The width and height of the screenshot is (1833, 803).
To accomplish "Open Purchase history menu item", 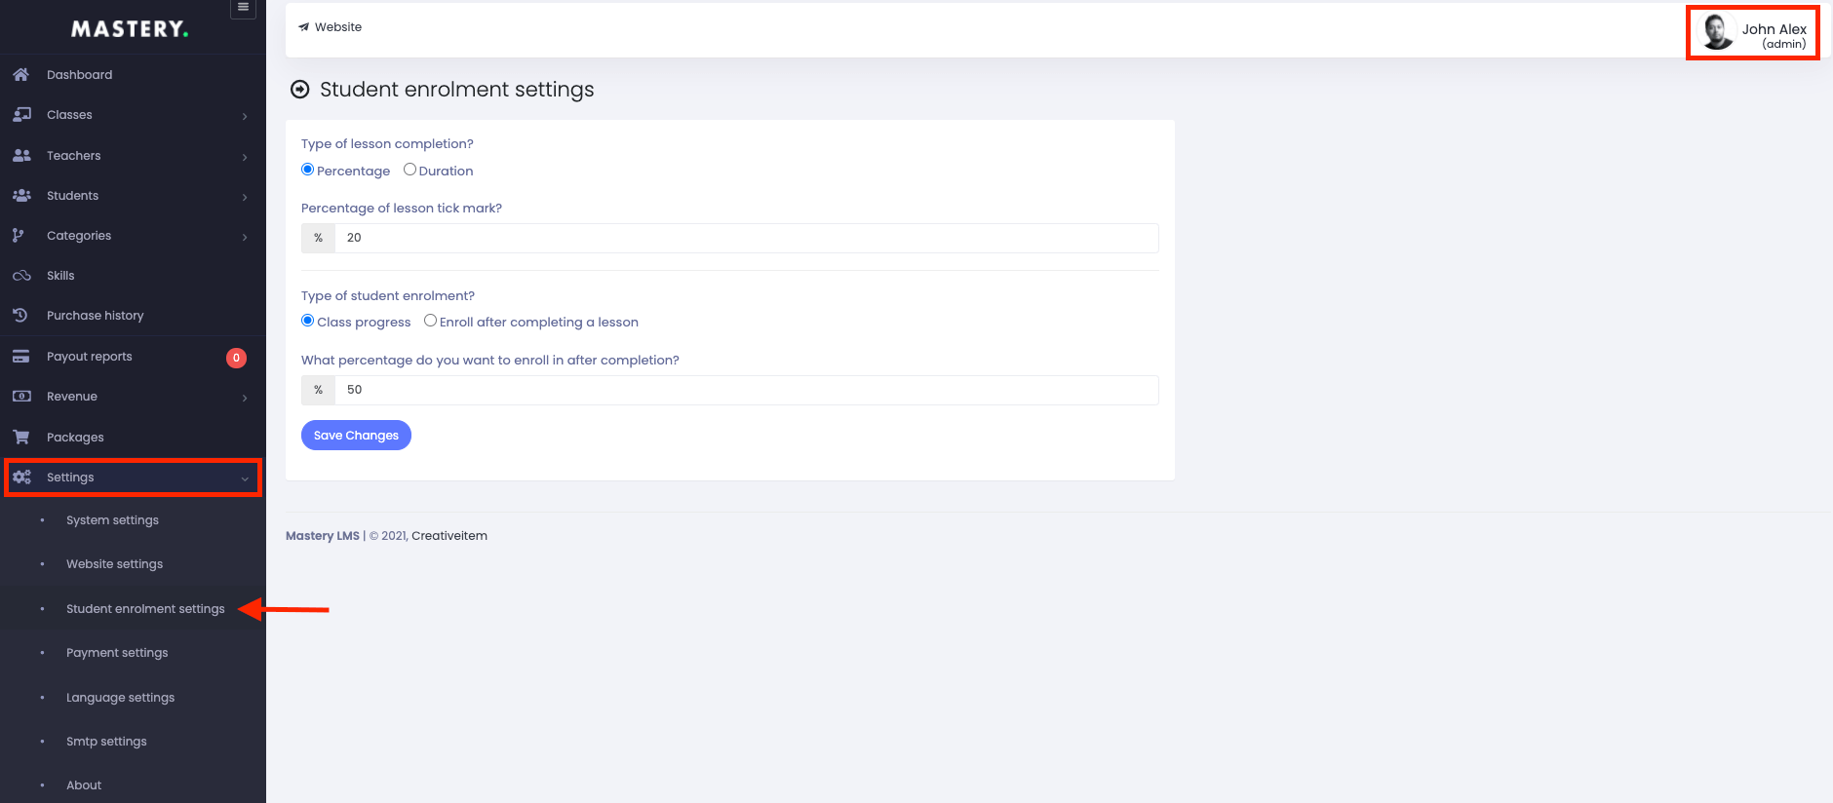I will (133, 316).
